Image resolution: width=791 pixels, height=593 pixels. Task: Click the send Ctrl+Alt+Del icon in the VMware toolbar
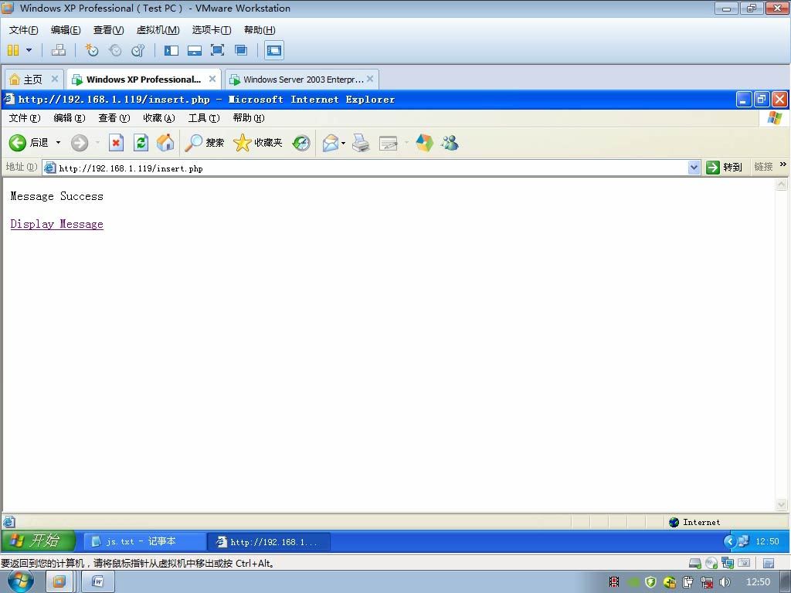coord(59,50)
